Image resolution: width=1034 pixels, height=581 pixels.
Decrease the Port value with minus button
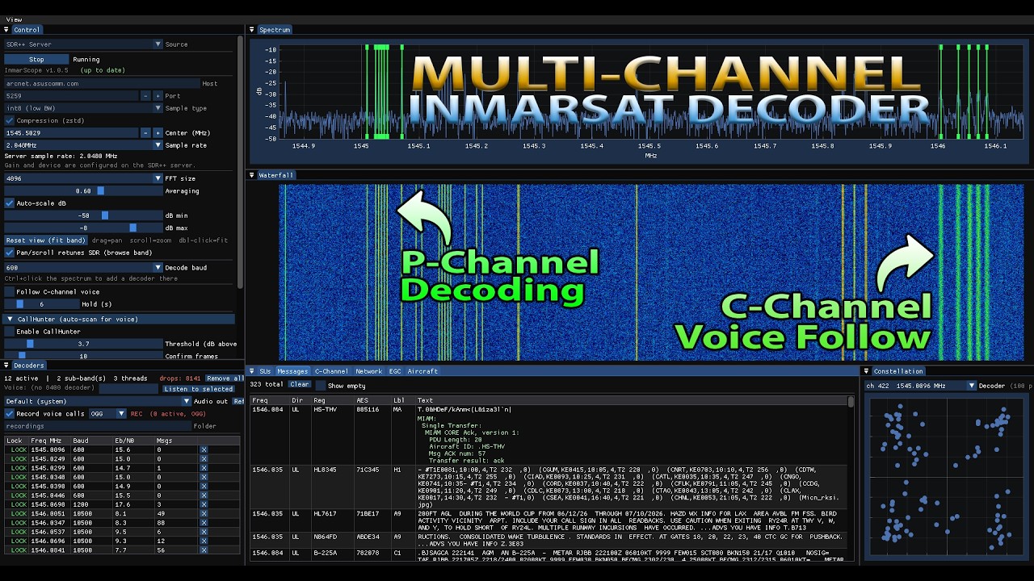tap(146, 95)
